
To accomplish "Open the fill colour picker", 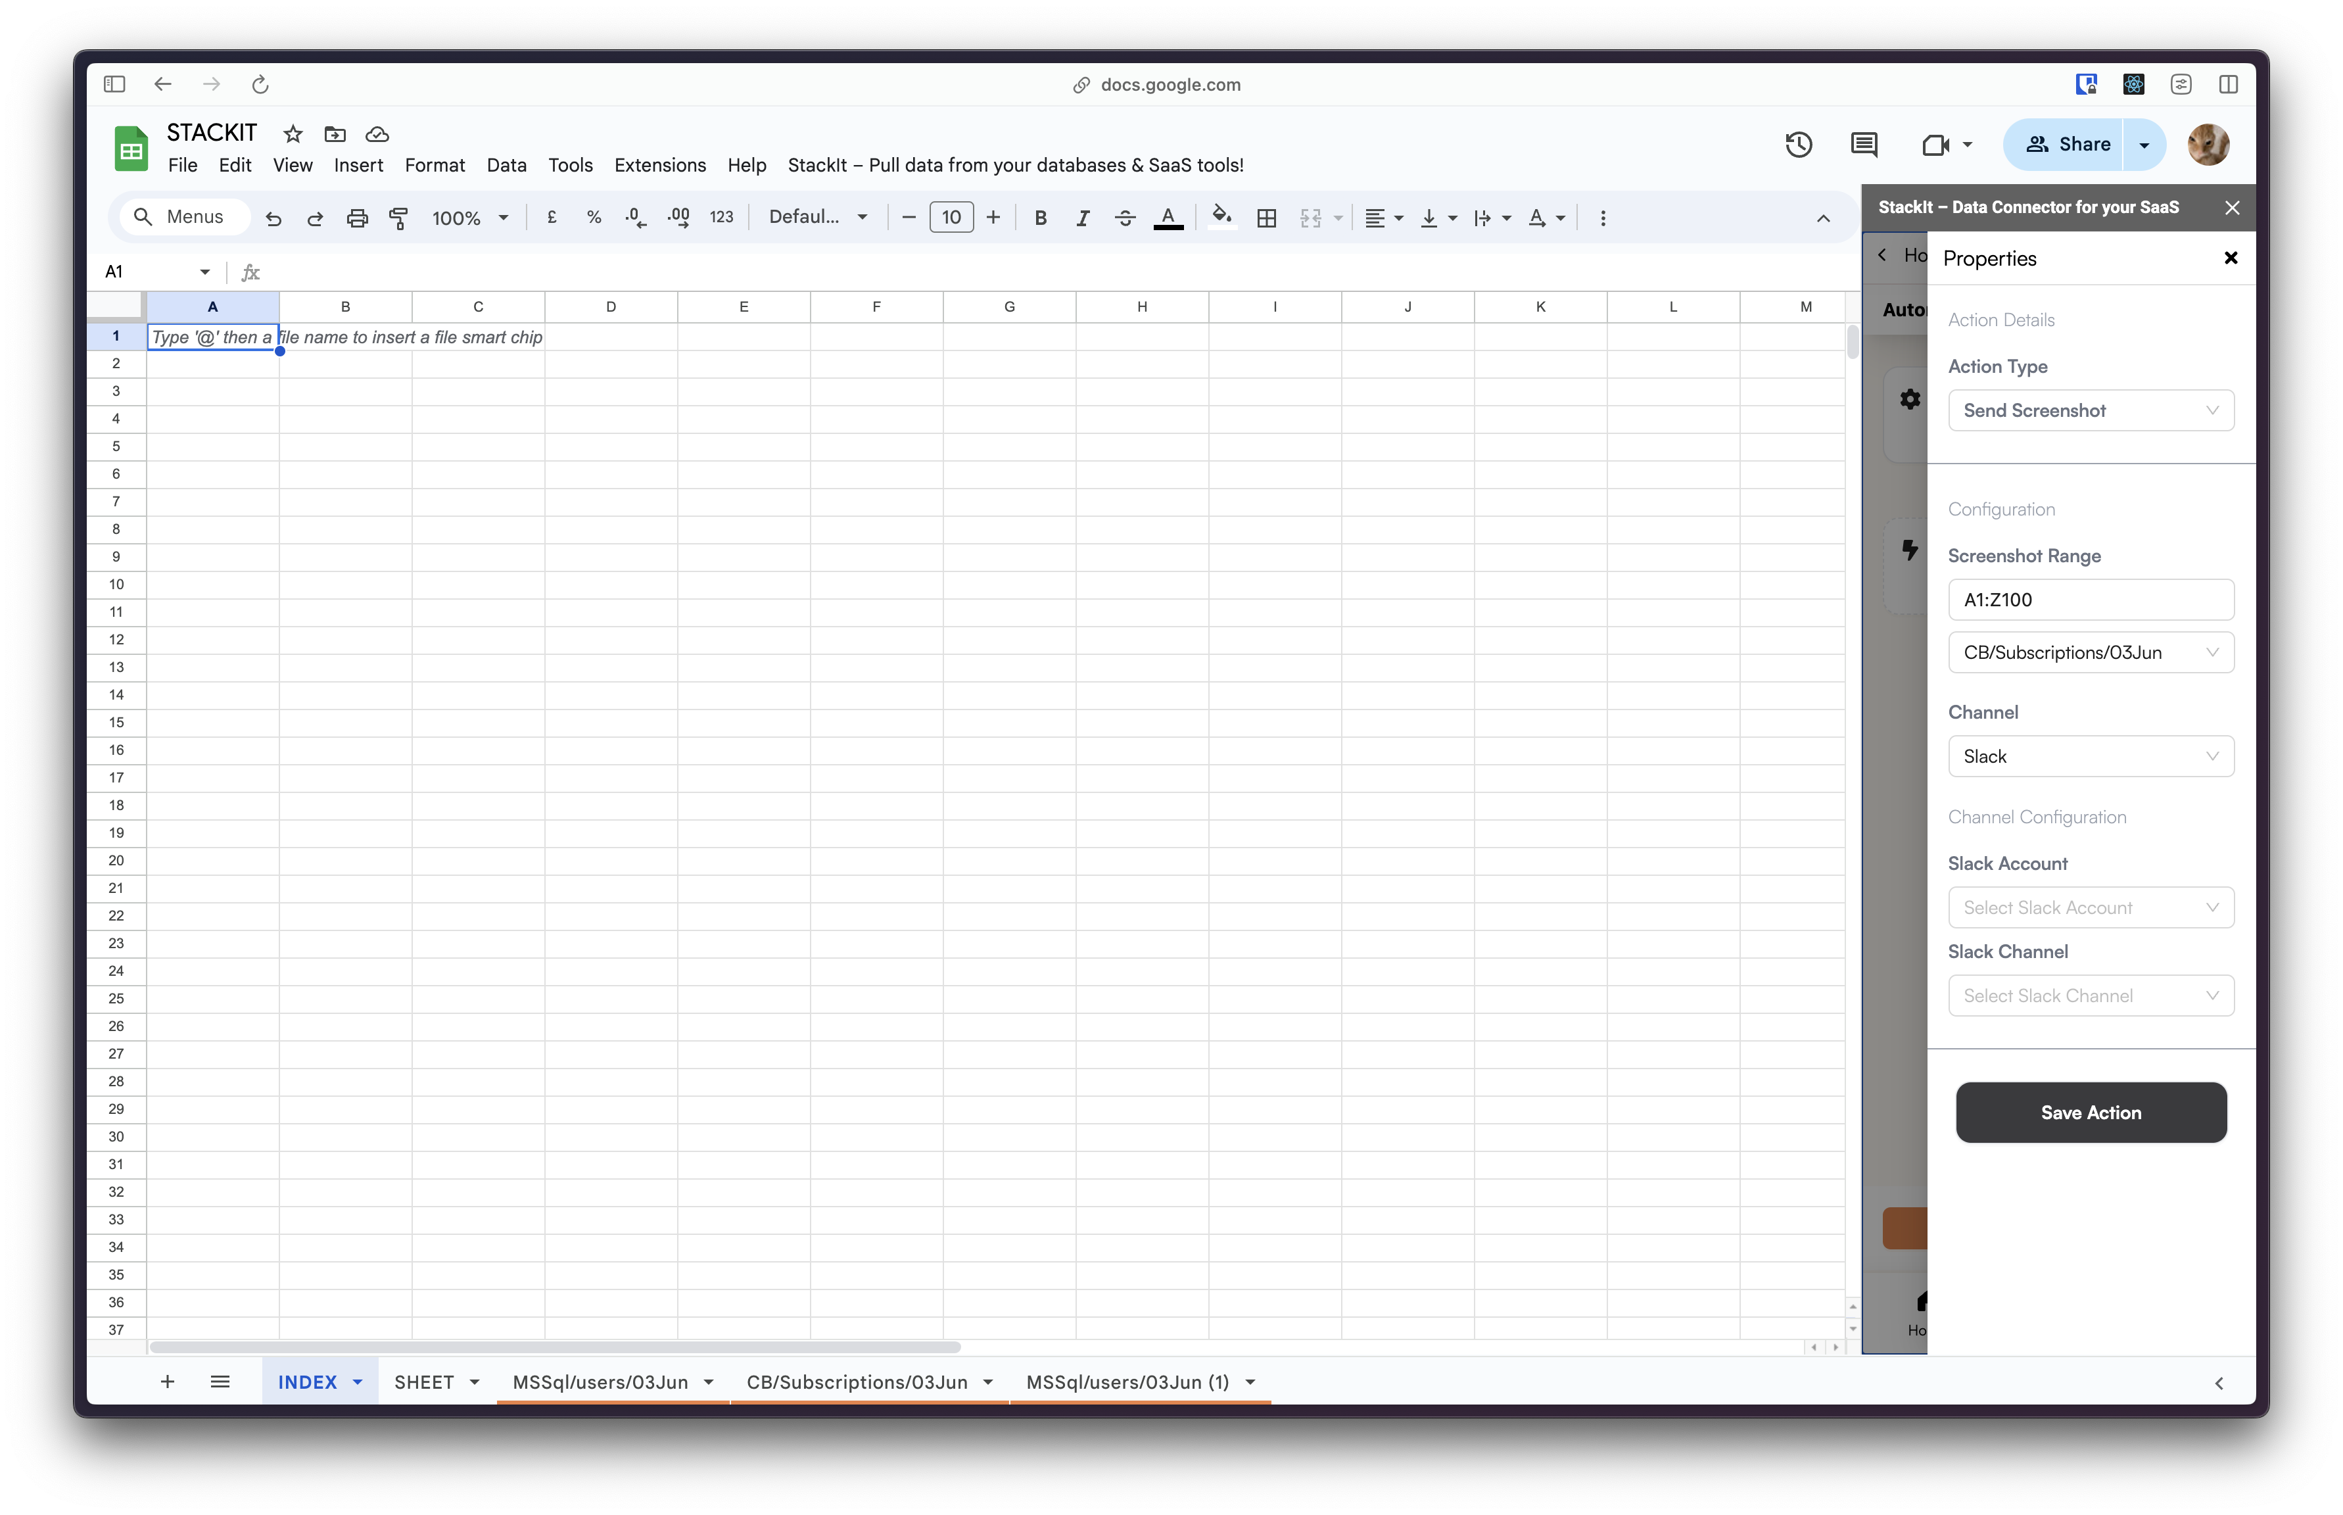I will 1221,216.
